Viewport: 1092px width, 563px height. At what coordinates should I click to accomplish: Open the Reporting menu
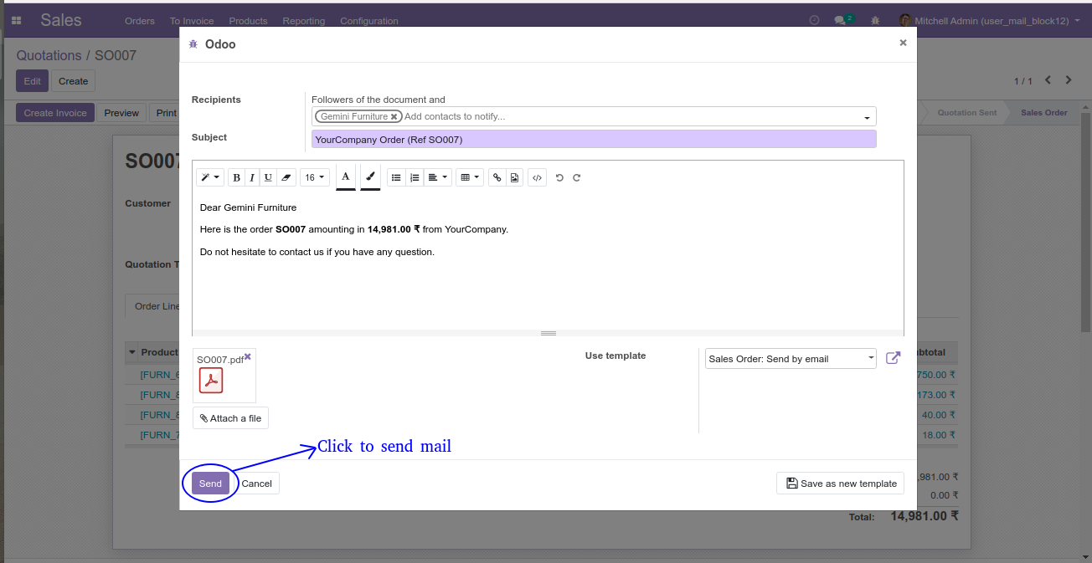[x=304, y=21]
